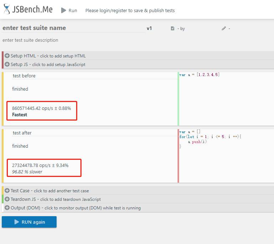Click the plus icon for Setup JS

coord(7,64)
